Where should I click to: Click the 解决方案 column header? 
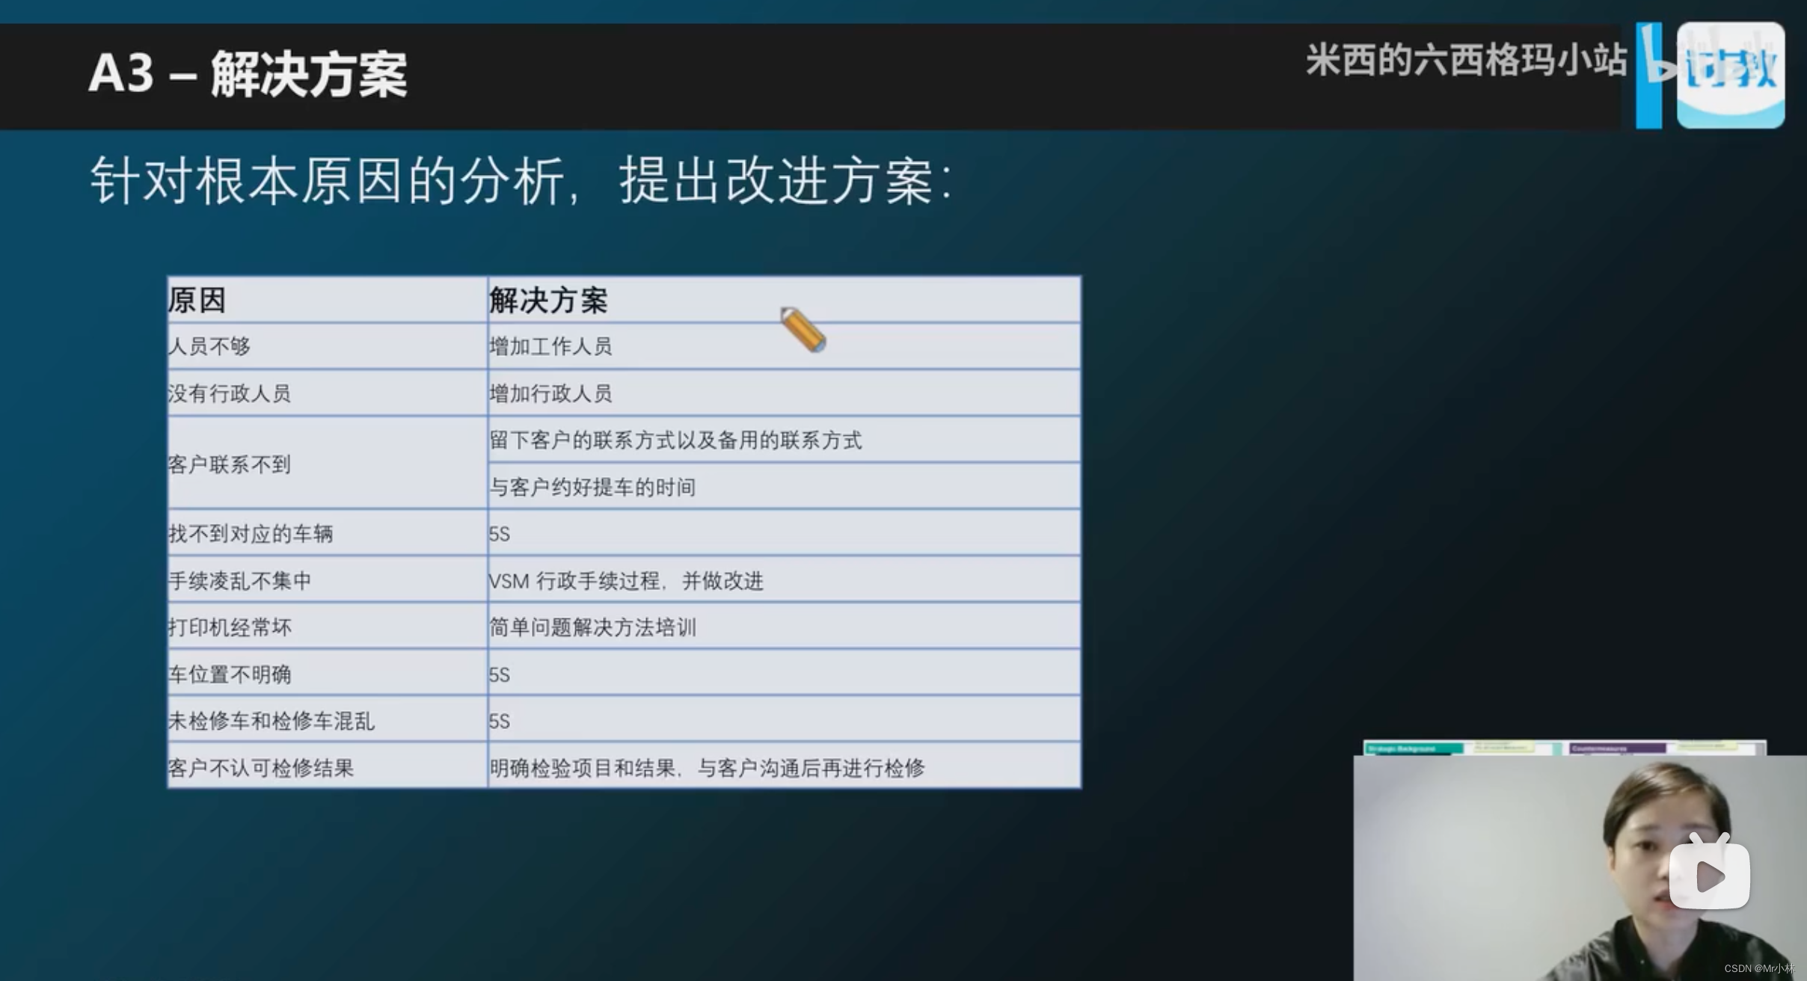[x=548, y=301]
